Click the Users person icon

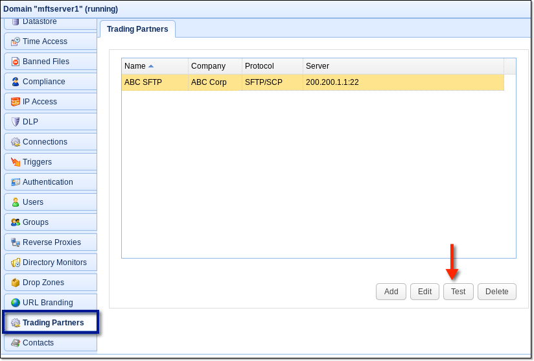coord(16,202)
